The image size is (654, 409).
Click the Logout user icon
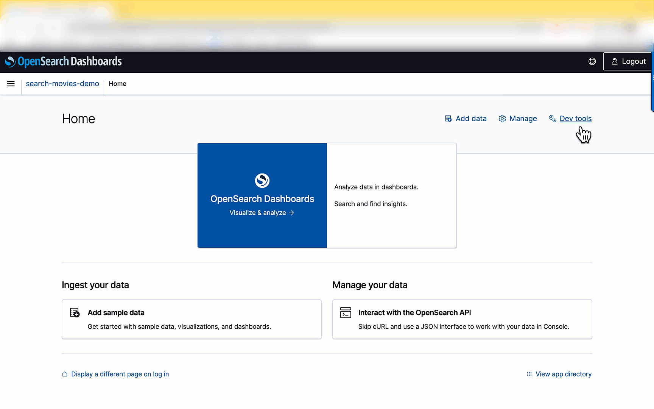coord(615,61)
